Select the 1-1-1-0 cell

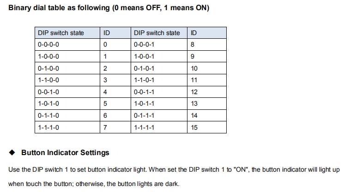pos(67,127)
